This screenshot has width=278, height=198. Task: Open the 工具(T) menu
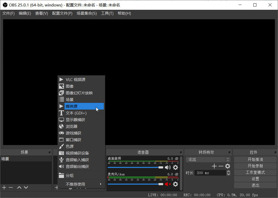tap(107, 13)
